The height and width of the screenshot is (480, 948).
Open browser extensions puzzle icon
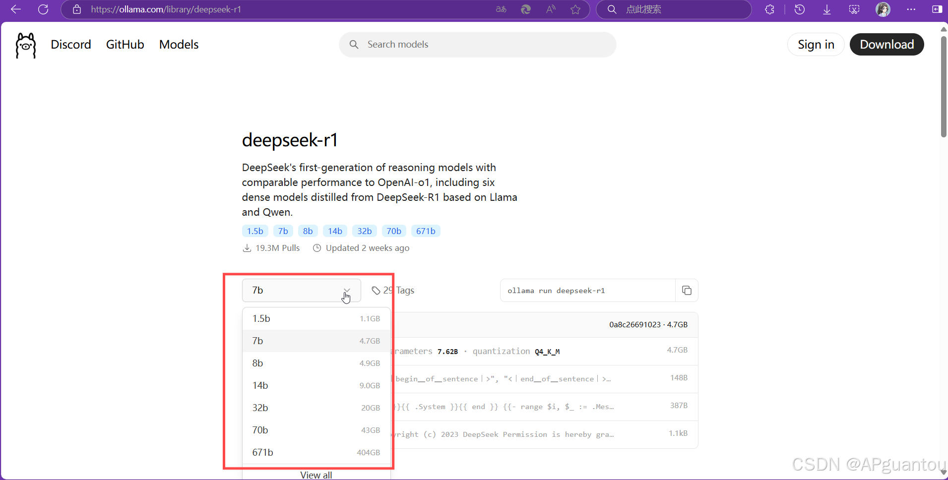(x=769, y=9)
